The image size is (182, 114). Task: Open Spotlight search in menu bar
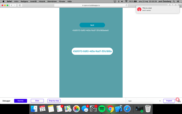(x=174, y=1)
